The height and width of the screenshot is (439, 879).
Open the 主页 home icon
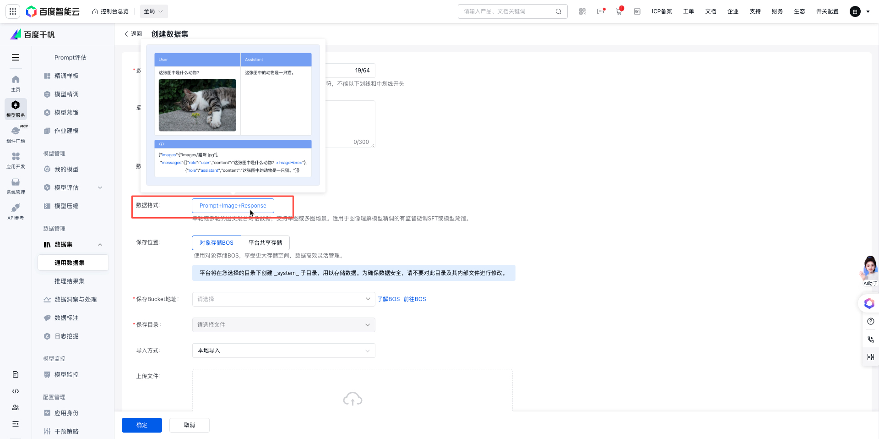coord(16,83)
